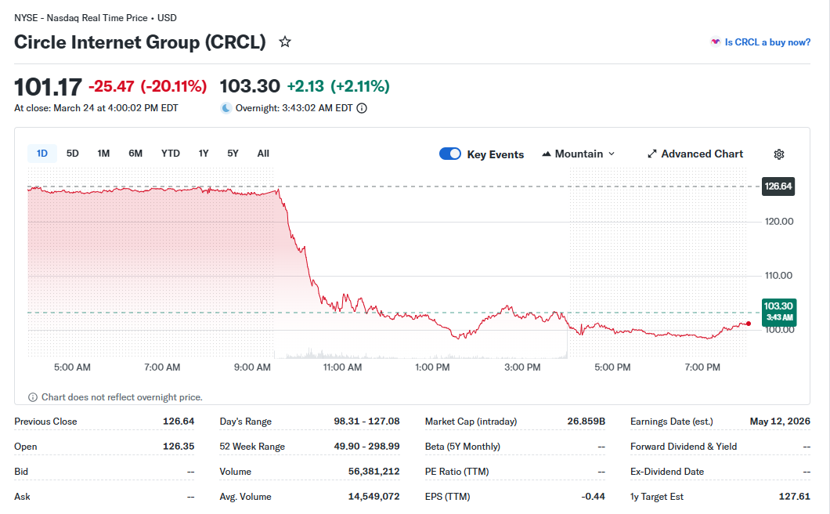830x514 pixels.
Task: Select the 1M chart range
Action: (103, 154)
